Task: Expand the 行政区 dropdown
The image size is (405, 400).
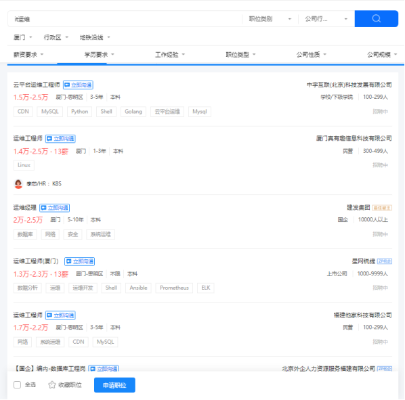Action: (x=56, y=37)
